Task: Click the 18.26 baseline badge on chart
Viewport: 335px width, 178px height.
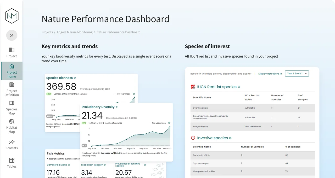Action: click(x=84, y=145)
